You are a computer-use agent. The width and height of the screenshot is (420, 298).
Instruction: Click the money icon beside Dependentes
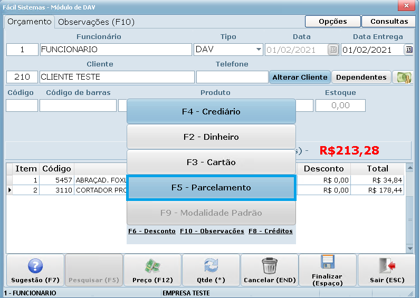pyautogui.click(x=404, y=77)
